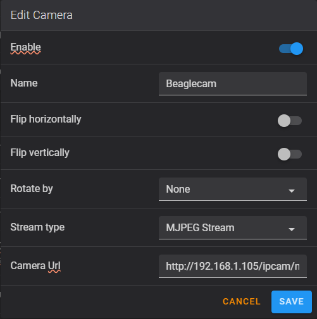The height and width of the screenshot is (319, 317).
Task: Click the Enable label text
Action: [25, 47]
